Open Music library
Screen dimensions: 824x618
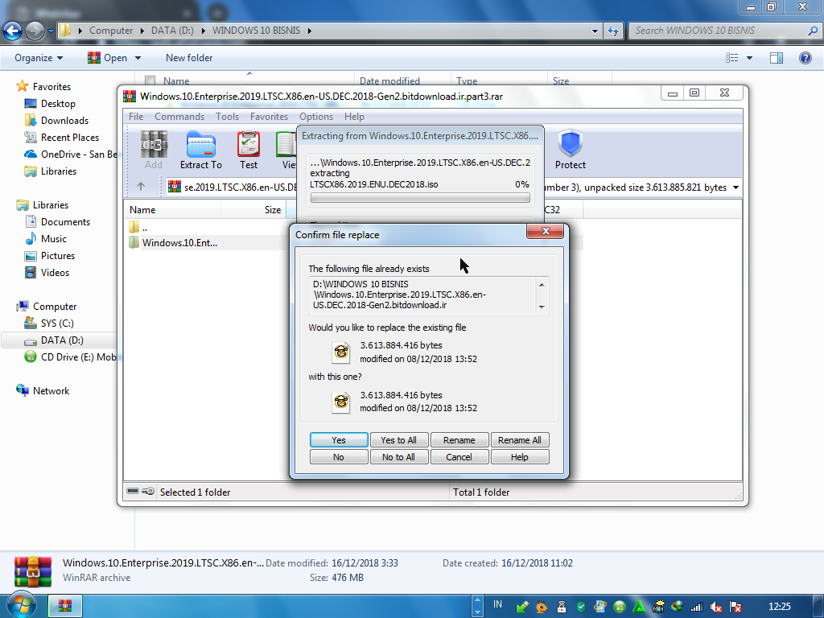coord(46,238)
